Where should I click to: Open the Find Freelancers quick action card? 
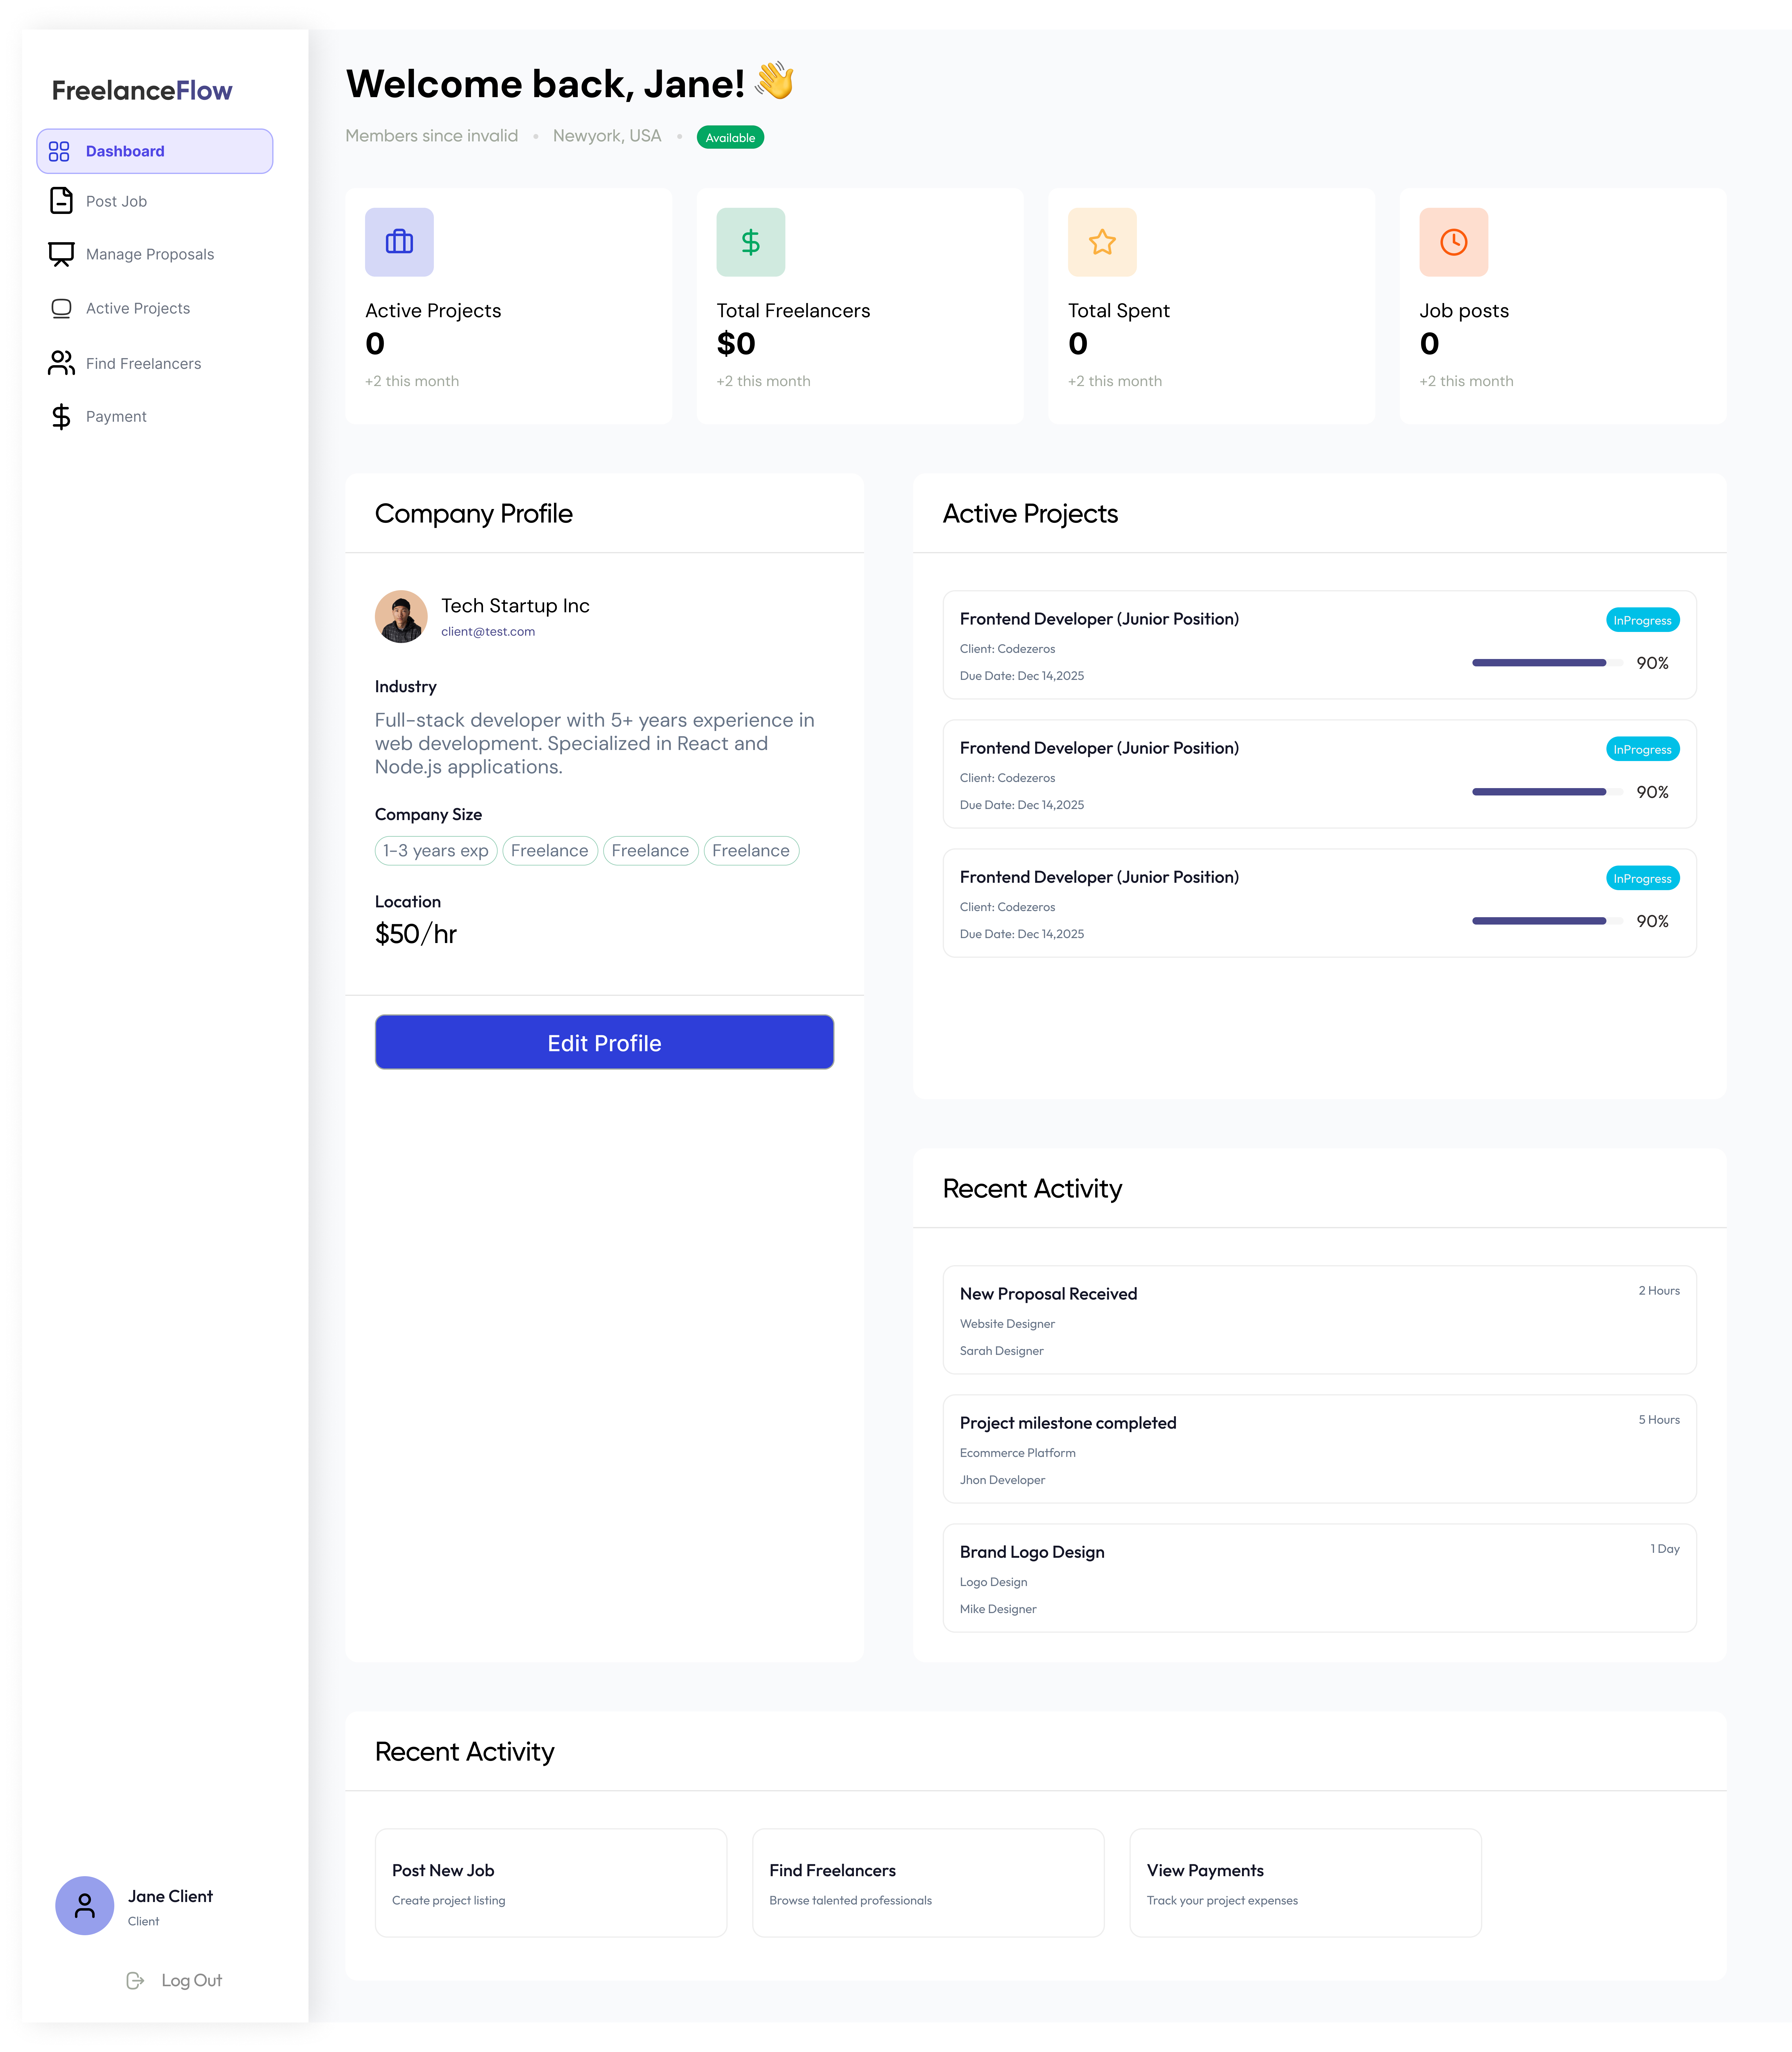click(x=928, y=1883)
